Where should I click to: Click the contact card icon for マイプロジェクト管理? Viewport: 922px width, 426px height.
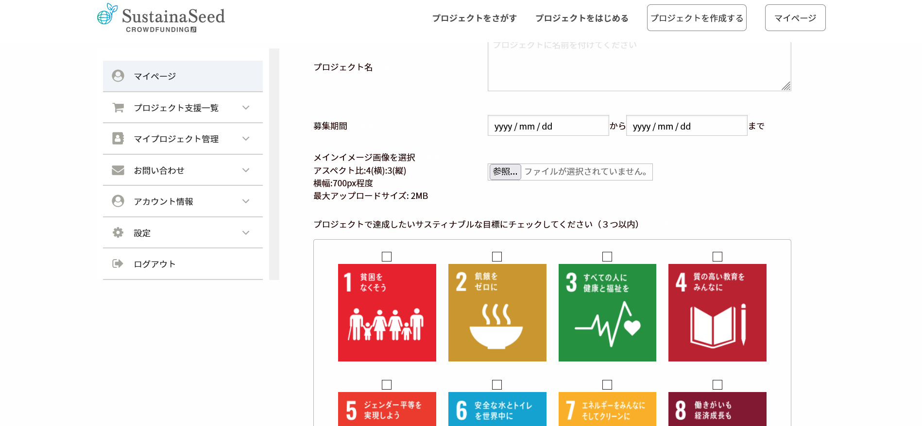(x=118, y=138)
